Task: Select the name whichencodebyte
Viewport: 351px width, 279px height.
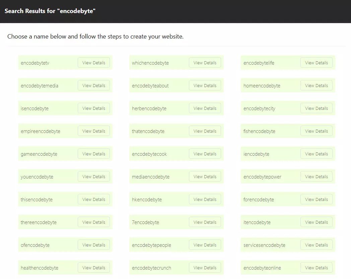Action: pos(150,63)
